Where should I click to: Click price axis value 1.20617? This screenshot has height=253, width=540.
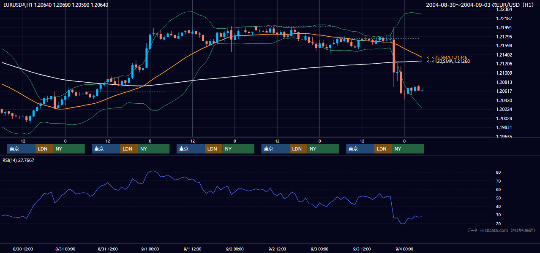pyautogui.click(x=505, y=91)
